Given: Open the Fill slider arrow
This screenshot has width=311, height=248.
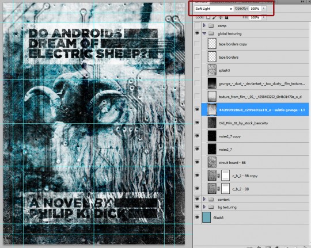Looking at the screenshot, I should pyautogui.click(x=264, y=17).
